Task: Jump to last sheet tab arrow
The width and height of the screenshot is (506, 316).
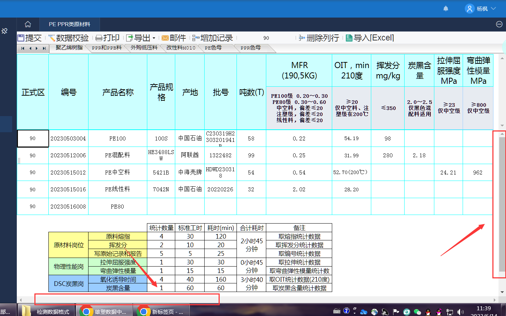Action: (44, 48)
